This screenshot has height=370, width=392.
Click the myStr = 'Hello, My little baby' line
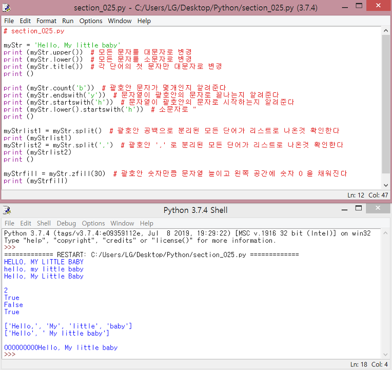click(x=62, y=45)
